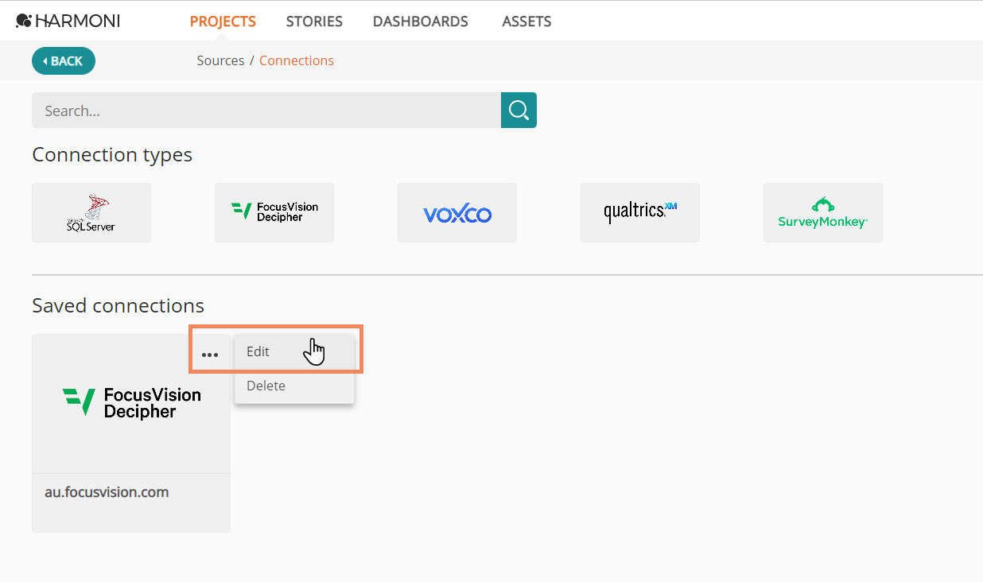The height and width of the screenshot is (582, 983).
Task: Open the Assets tab
Action: pos(526,21)
